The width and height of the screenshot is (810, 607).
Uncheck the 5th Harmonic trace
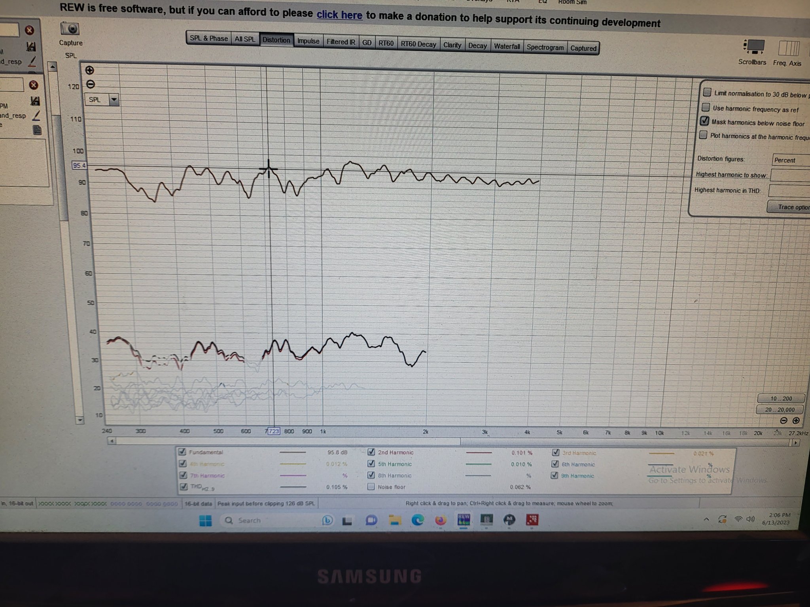point(371,463)
